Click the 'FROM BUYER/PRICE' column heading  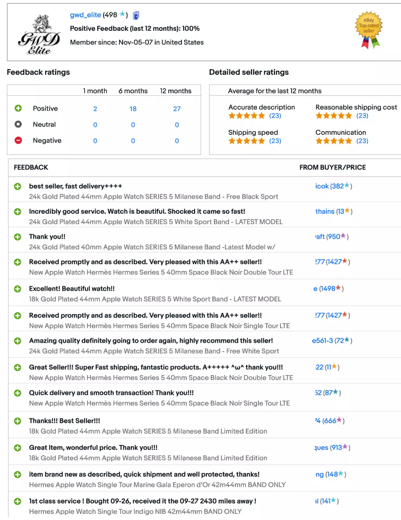click(333, 167)
